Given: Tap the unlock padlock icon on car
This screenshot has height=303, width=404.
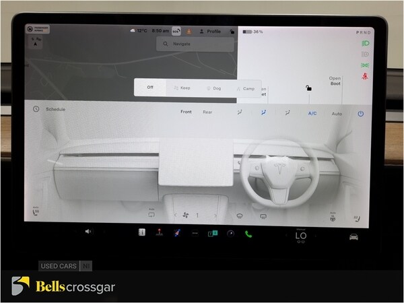Looking at the screenshot, I should tap(308, 88).
